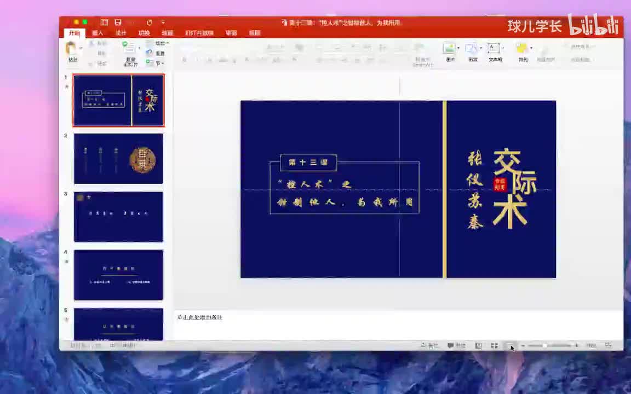Viewport: 631px width, 394px height.
Task: Open the Shapes dropdown arrow
Action: [x=481, y=48]
